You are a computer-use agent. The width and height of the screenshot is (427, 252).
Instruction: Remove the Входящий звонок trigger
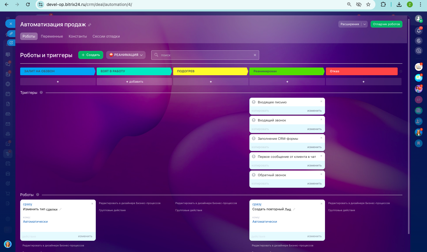[x=321, y=119]
